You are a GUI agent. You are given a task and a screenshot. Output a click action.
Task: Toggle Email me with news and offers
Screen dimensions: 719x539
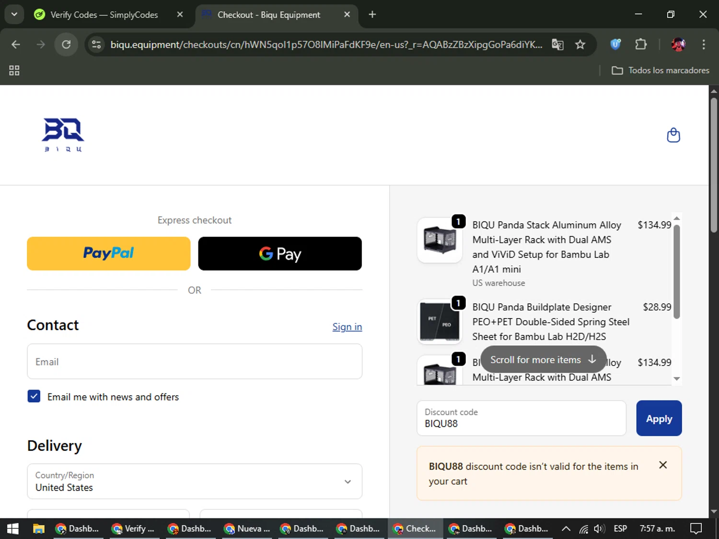tap(34, 396)
